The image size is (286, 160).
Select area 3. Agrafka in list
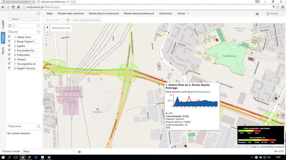click(20, 46)
